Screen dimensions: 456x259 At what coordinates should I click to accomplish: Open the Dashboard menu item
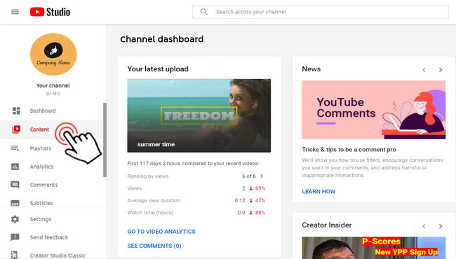coord(43,111)
